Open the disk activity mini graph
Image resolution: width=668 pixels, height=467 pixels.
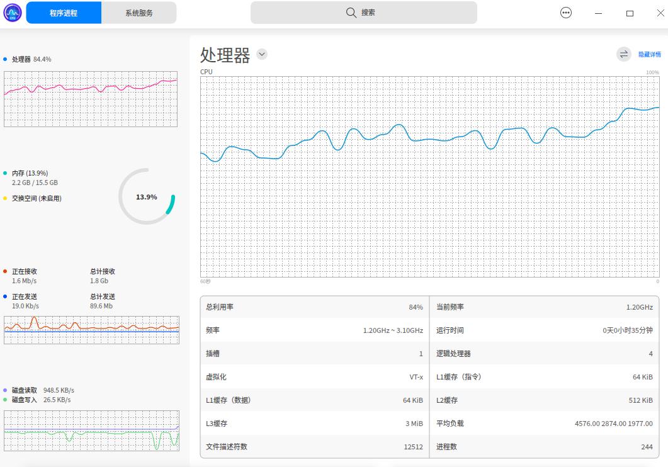pyautogui.click(x=91, y=430)
